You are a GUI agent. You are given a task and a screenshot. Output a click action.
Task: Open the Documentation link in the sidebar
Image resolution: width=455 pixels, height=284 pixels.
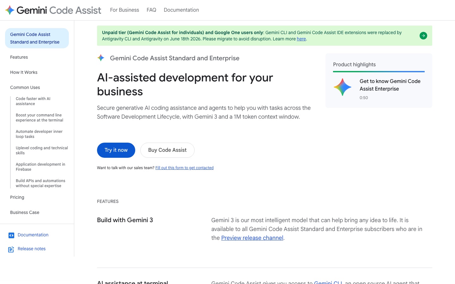(x=33, y=235)
